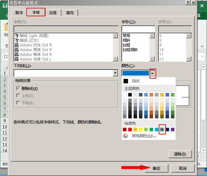
Task: Pick light gray theme color swatch
Action: tap(135, 95)
